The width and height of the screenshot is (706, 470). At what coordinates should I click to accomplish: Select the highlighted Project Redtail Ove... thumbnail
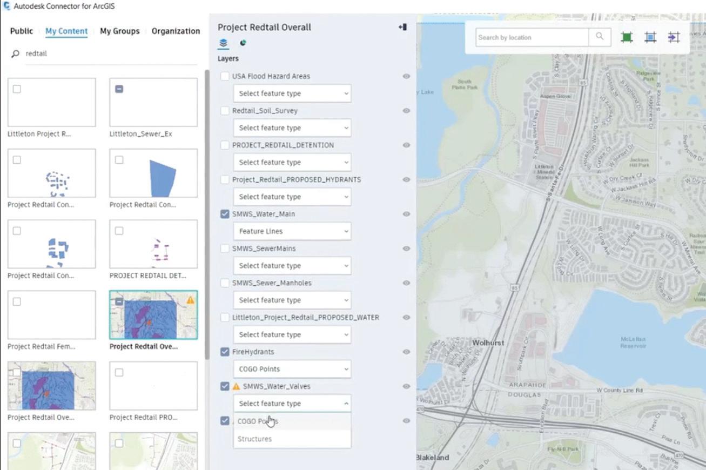tap(153, 315)
